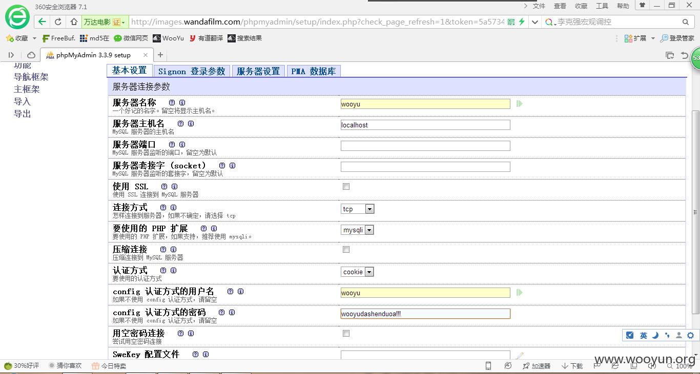The image size is (700, 374).
Task: Click the skin (shirt) icon in title bar
Action: [642, 5]
